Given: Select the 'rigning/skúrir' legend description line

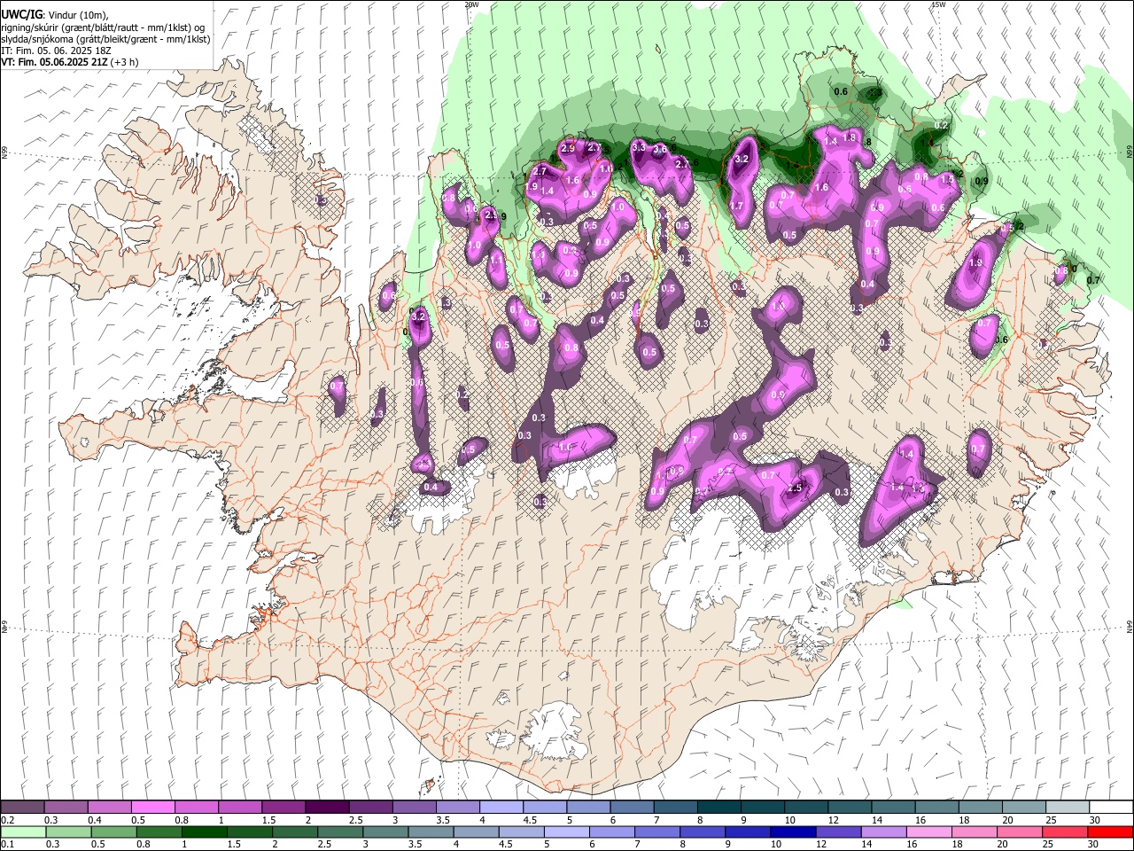Looking at the screenshot, I should click(x=103, y=27).
